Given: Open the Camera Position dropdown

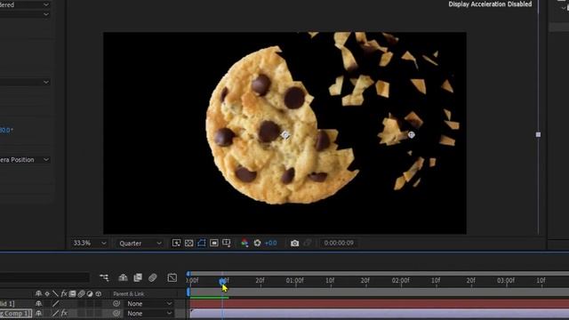Looking at the screenshot, I should tap(25, 160).
